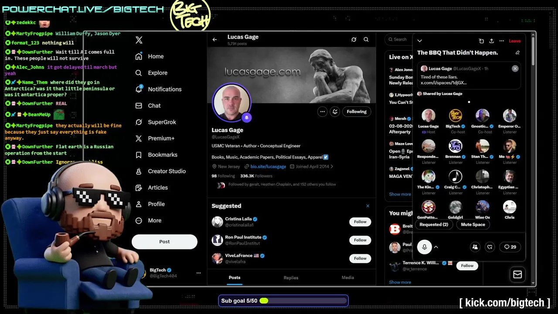Edit Space title pencil icon
Image resolution: width=558 pixels, height=314 pixels.
point(517,53)
